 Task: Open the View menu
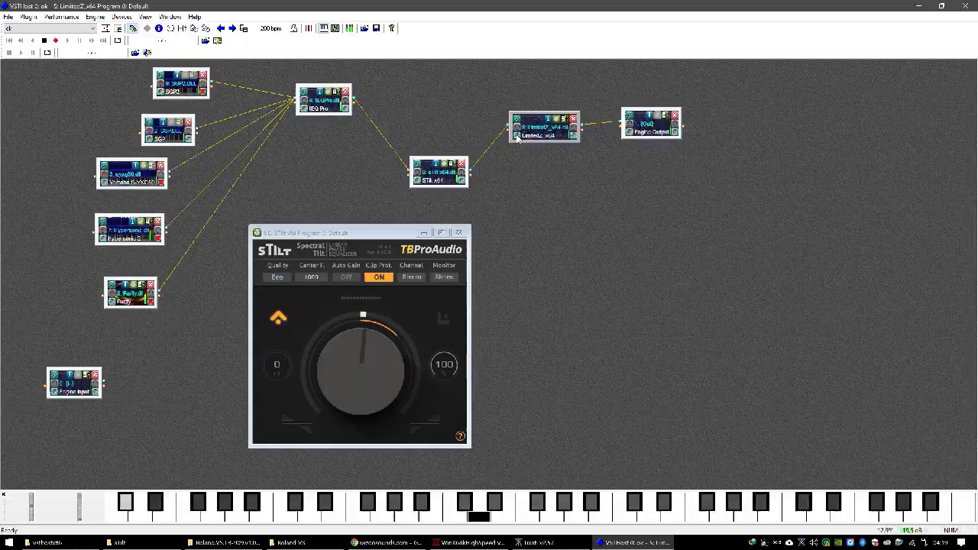[145, 17]
